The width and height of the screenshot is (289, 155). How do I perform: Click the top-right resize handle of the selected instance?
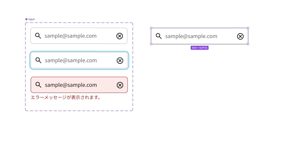[248, 28]
